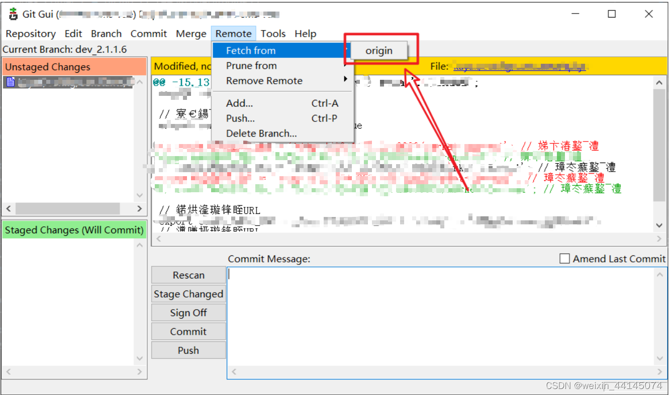Click the Sign Off button
The image size is (670, 395).
[188, 313]
